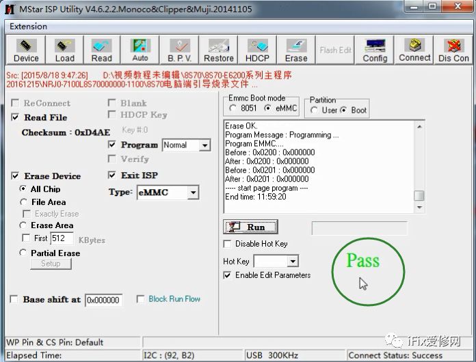
Task: Expand the Program mode Normal dropdown
Action: (205, 145)
